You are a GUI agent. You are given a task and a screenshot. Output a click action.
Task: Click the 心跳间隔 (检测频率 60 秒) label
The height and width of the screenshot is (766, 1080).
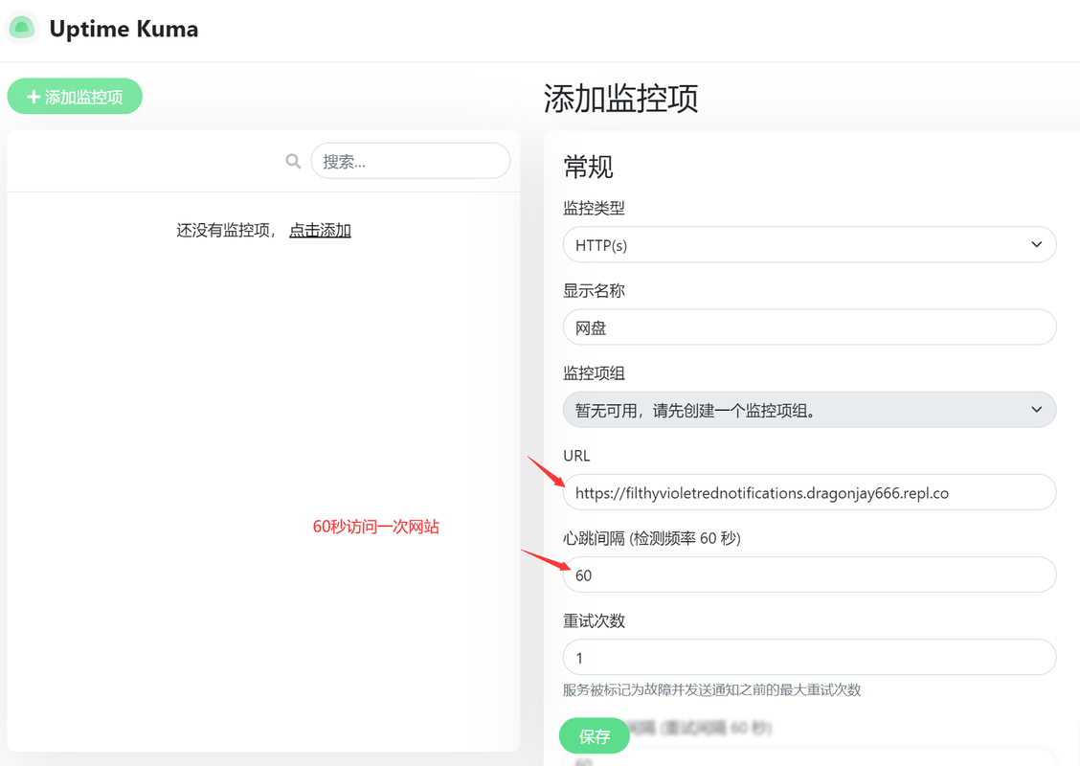(652, 539)
